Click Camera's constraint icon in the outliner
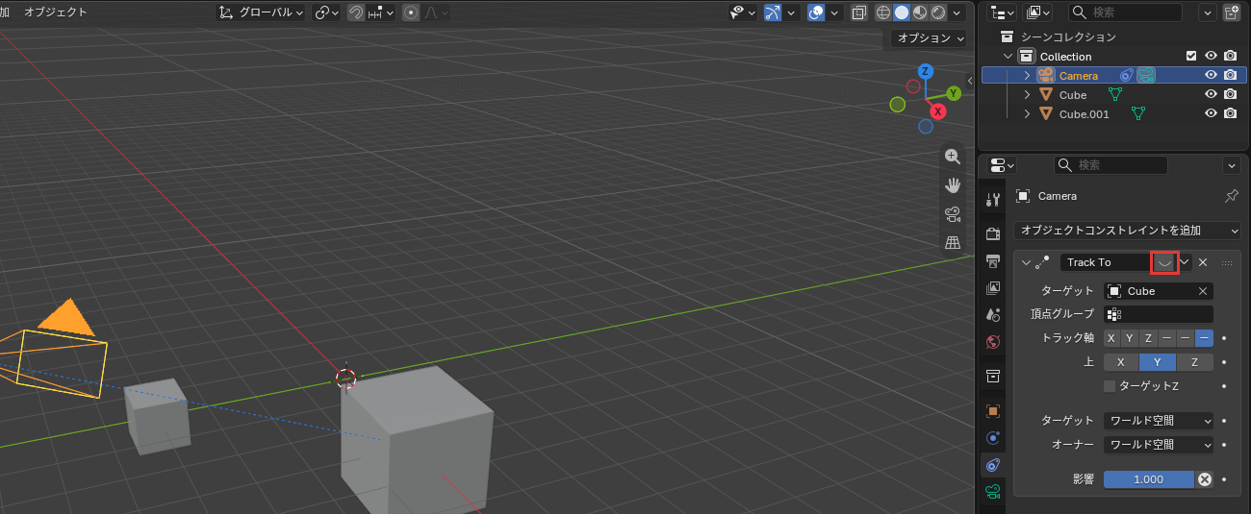Image resolution: width=1251 pixels, height=514 pixels. click(x=1126, y=75)
